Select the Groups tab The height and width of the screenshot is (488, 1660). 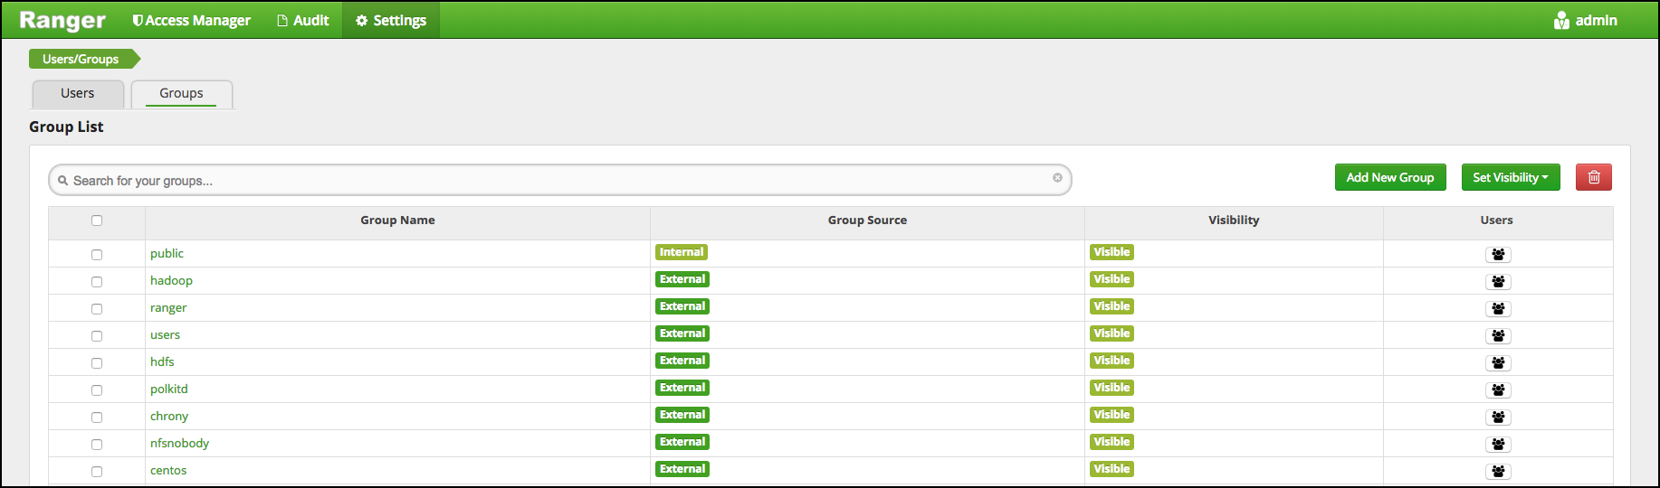pyautogui.click(x=181, y=93)
